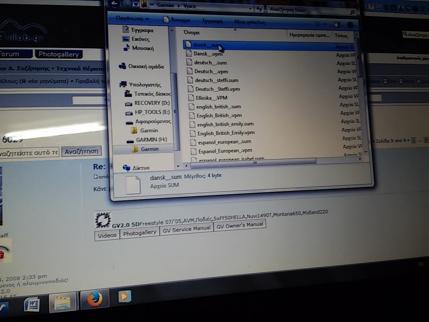Click Εγγραφή in the Explorer toolbar
Viewport: 429px width, 322px height.
(212, 21)
